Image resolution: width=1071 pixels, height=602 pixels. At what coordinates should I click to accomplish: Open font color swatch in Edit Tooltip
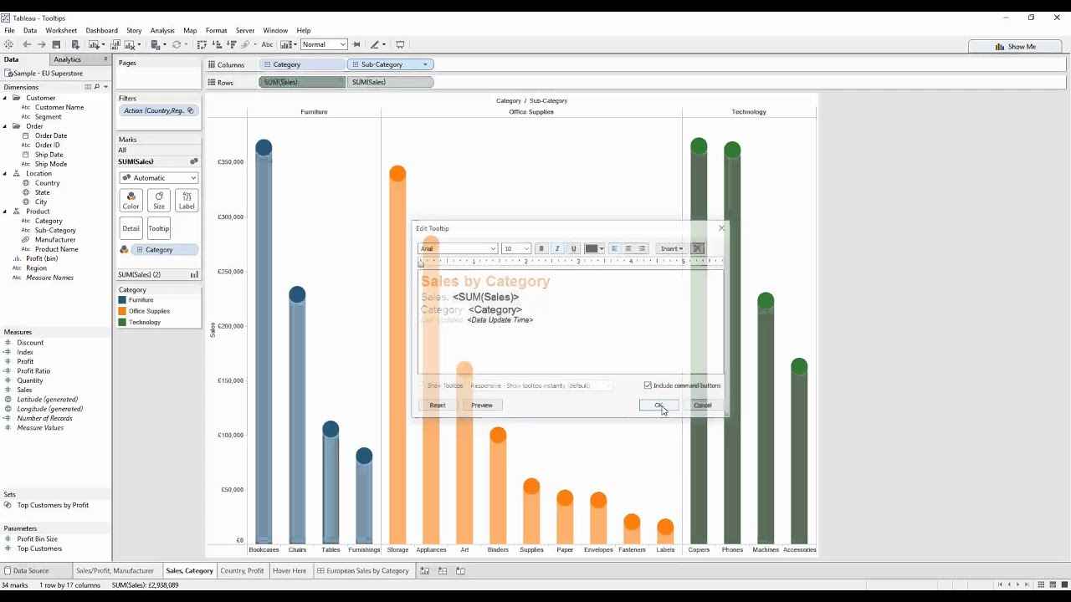(x=594, y=248)
